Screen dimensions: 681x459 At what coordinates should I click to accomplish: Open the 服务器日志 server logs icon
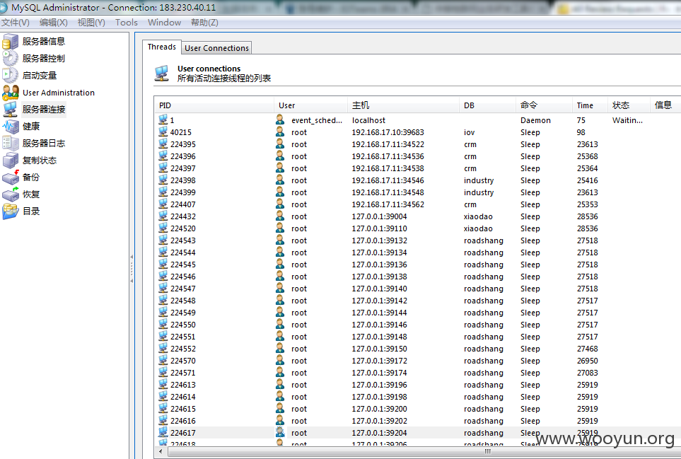pos(11,143)
